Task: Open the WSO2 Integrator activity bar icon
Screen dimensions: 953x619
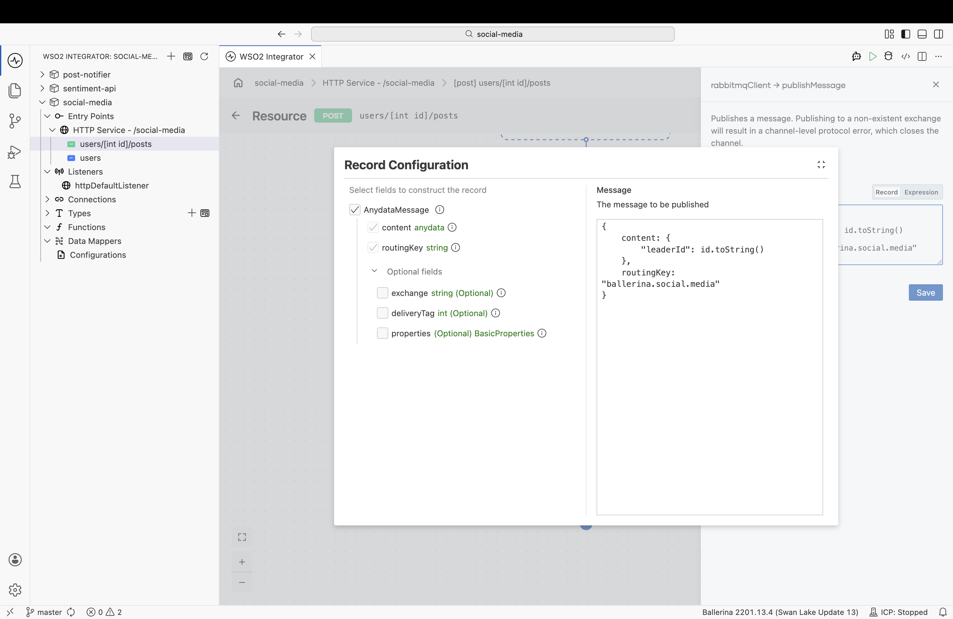Action: pyautogui.click(x=15, y=61)
